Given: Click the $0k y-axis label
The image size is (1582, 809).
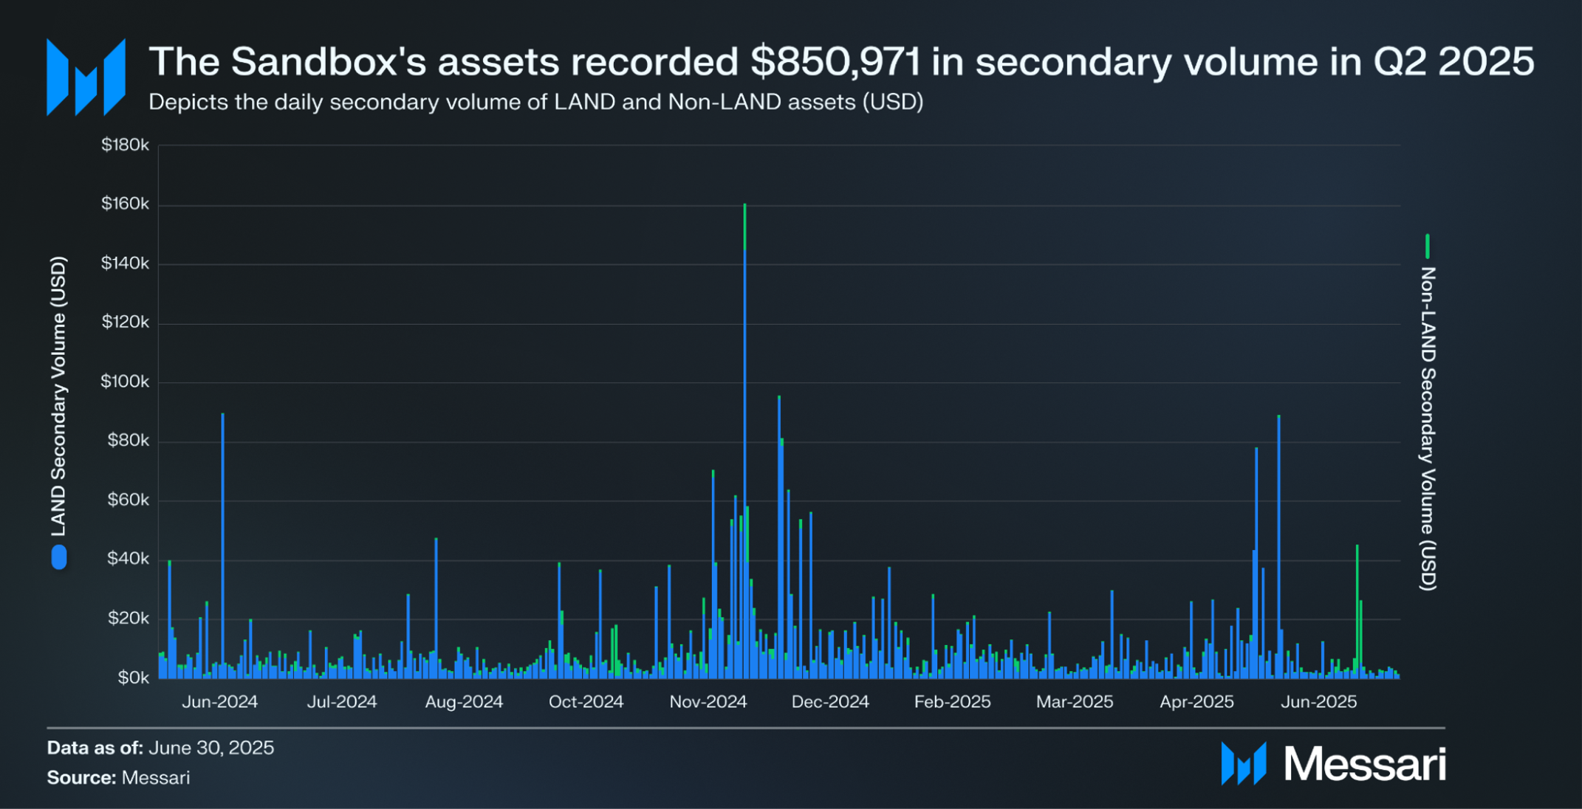Looking at the screenshot, I should (133, 678).
